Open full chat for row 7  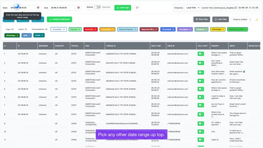201,105
